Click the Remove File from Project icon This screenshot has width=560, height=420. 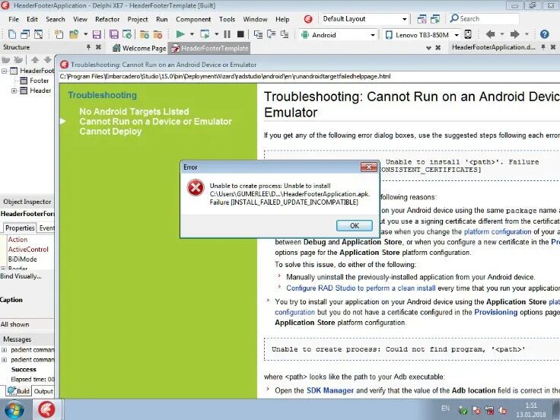point(157,34)
